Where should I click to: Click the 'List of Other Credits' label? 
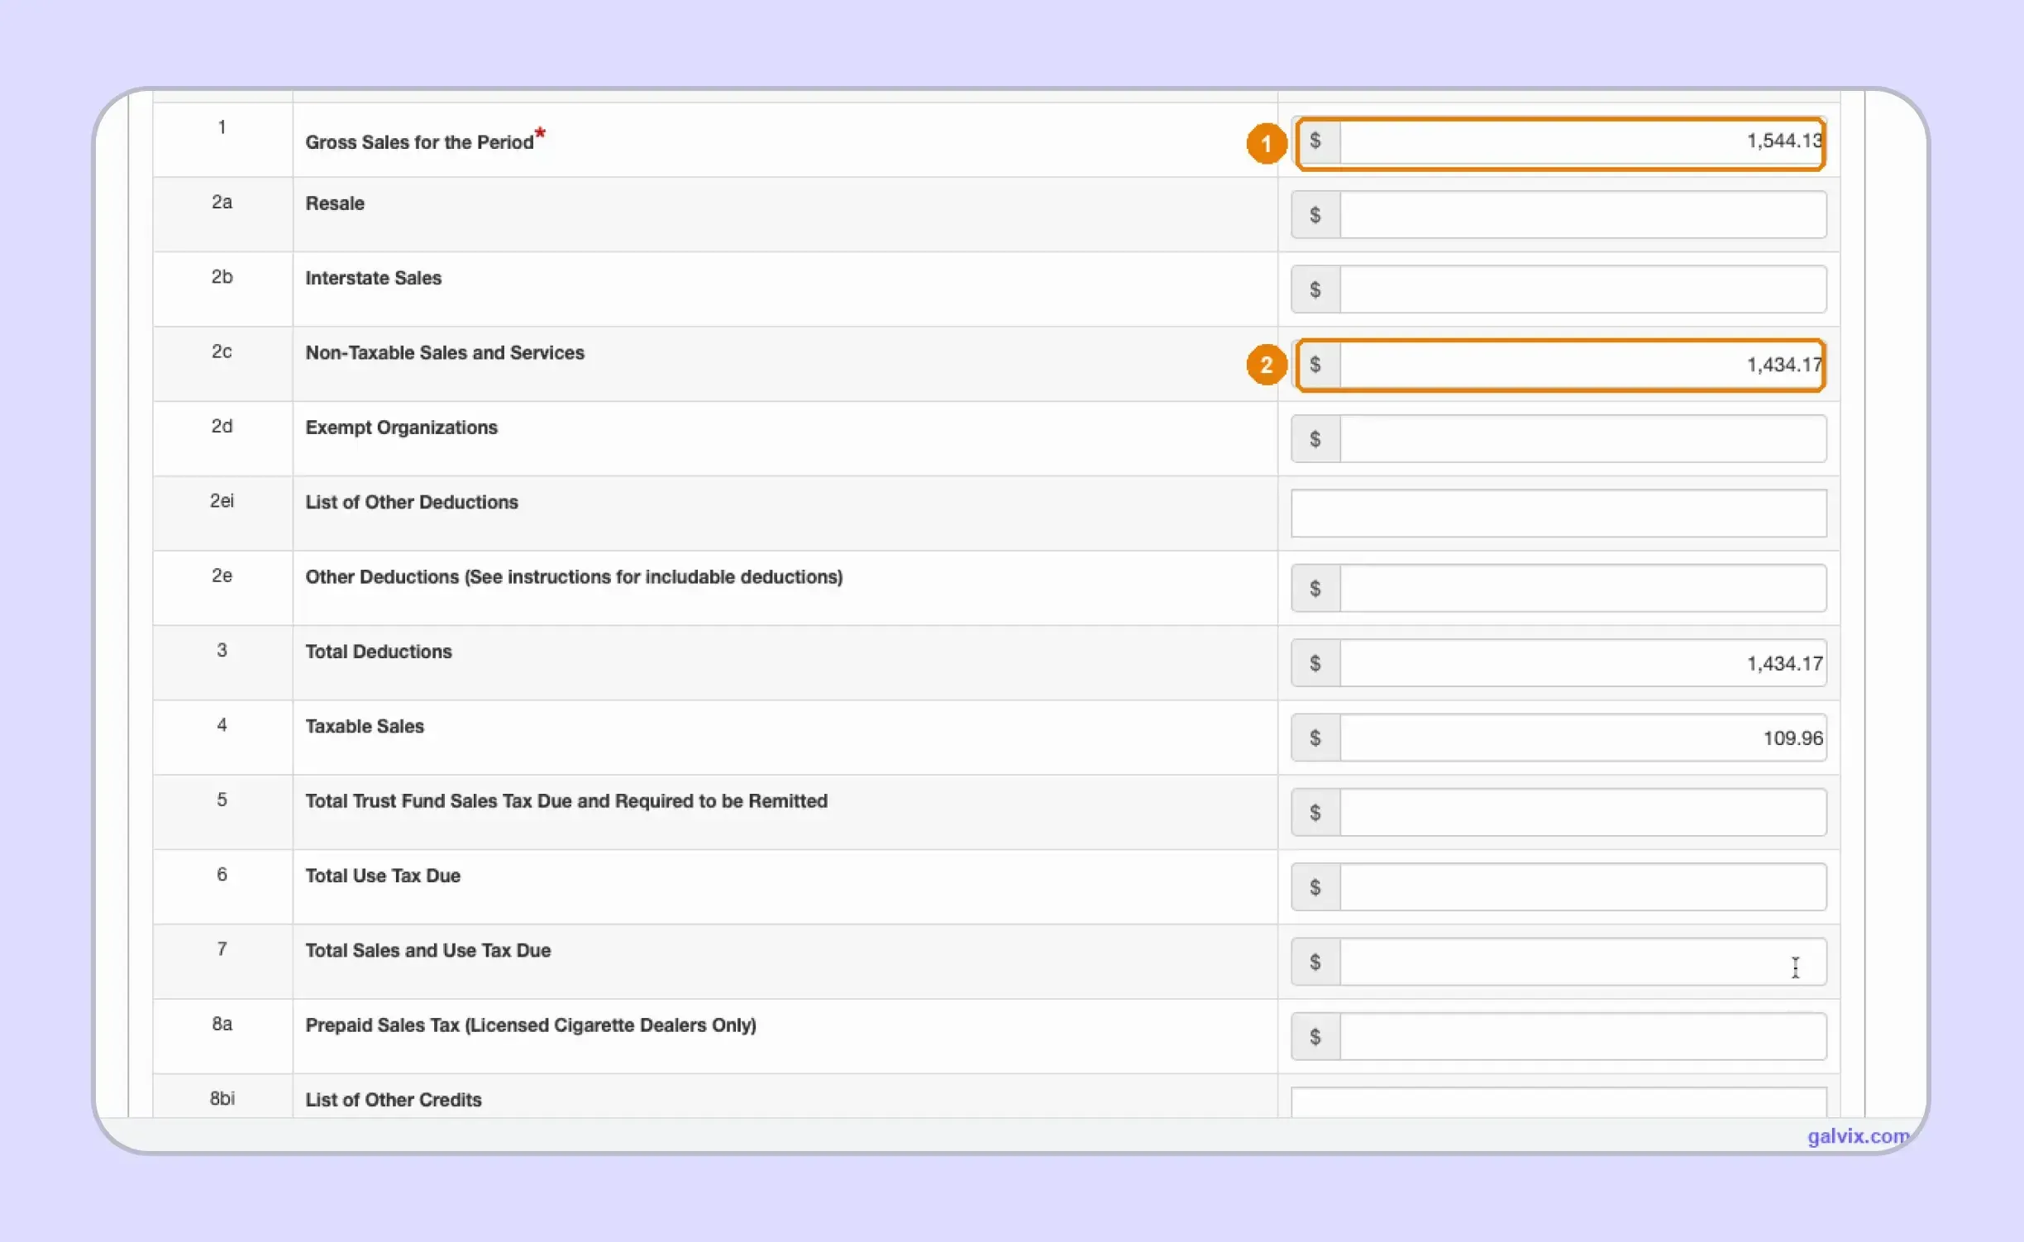coord(394,1100)
